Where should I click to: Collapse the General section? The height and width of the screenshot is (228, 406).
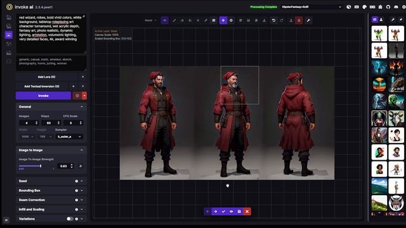tap(51, 107)
